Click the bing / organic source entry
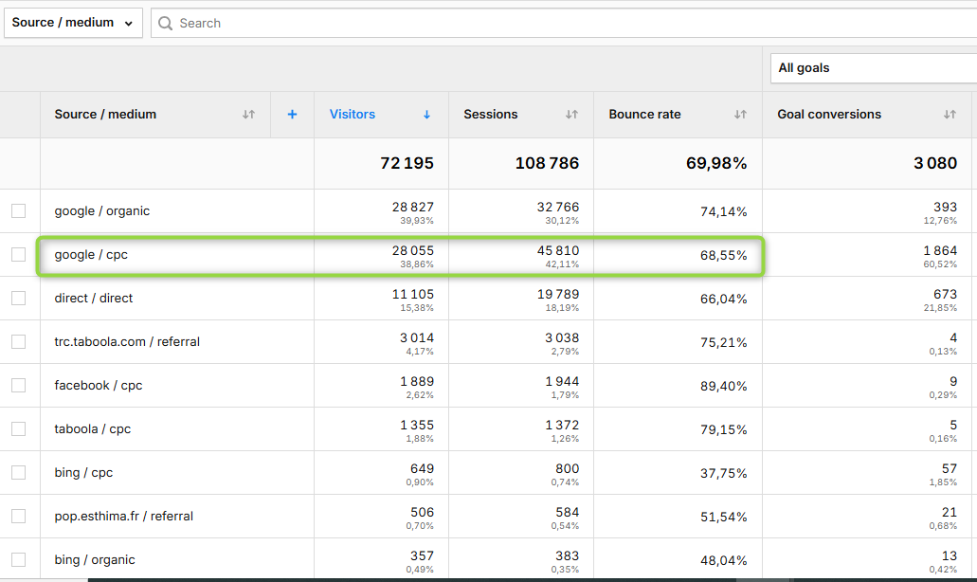 [95, 560]
